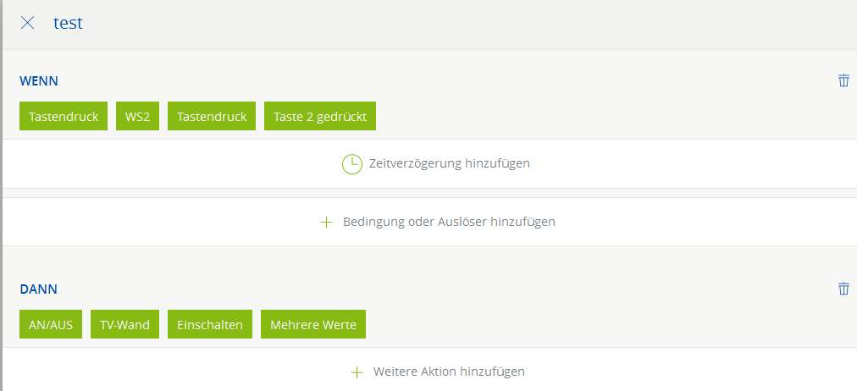Click the WENN section heading
Image resolution: width=857 pixels, height=391 pixels.
pyautogui.click(x=38, y=81)
